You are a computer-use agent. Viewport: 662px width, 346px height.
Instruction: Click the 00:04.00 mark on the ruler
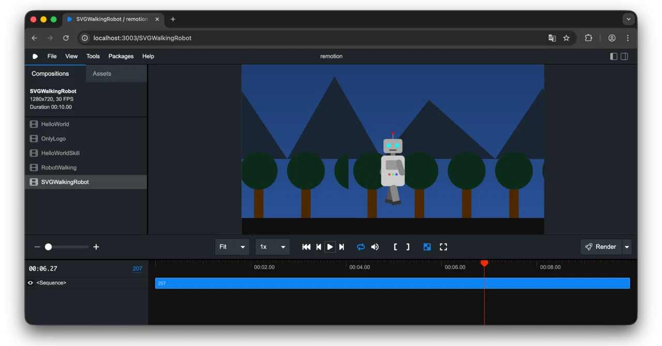pyautogui.click(x=359, y=267)
